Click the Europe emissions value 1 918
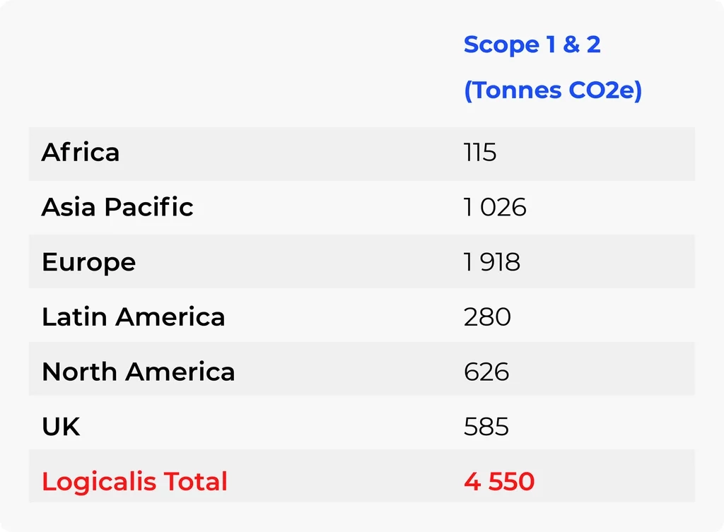Screen dimensions: 724x532 [x=492, y=262]
